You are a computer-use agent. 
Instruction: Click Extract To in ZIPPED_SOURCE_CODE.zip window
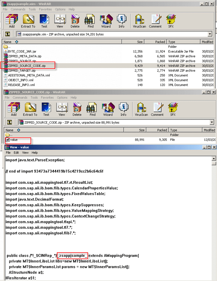pyautogui.click(x=30, y=109)
